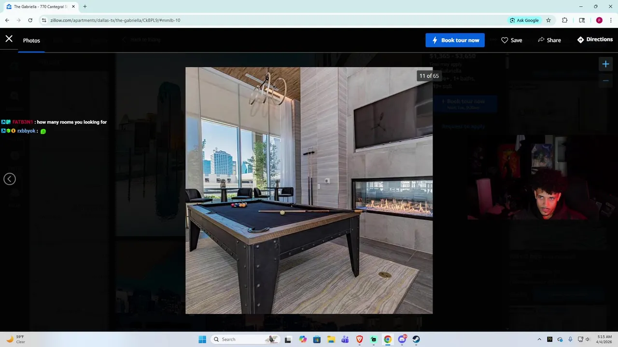Open Steam from the taskbar
Image resolution: width=618 pixels, height=347 pixels.
point(416,339)
